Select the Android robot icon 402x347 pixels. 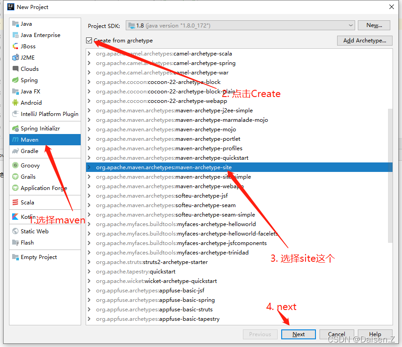[x=15, y=103]
